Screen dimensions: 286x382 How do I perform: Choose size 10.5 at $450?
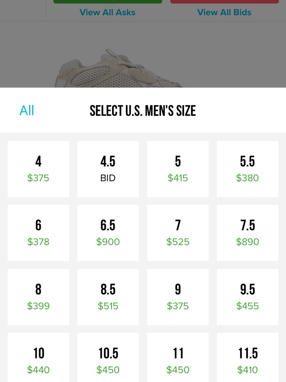pos(108,358)
